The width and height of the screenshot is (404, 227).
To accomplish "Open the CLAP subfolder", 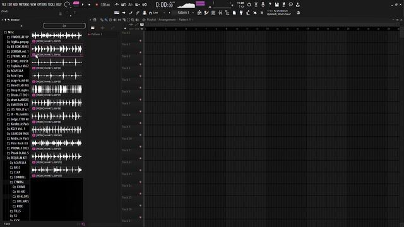I will click(15, 172).
